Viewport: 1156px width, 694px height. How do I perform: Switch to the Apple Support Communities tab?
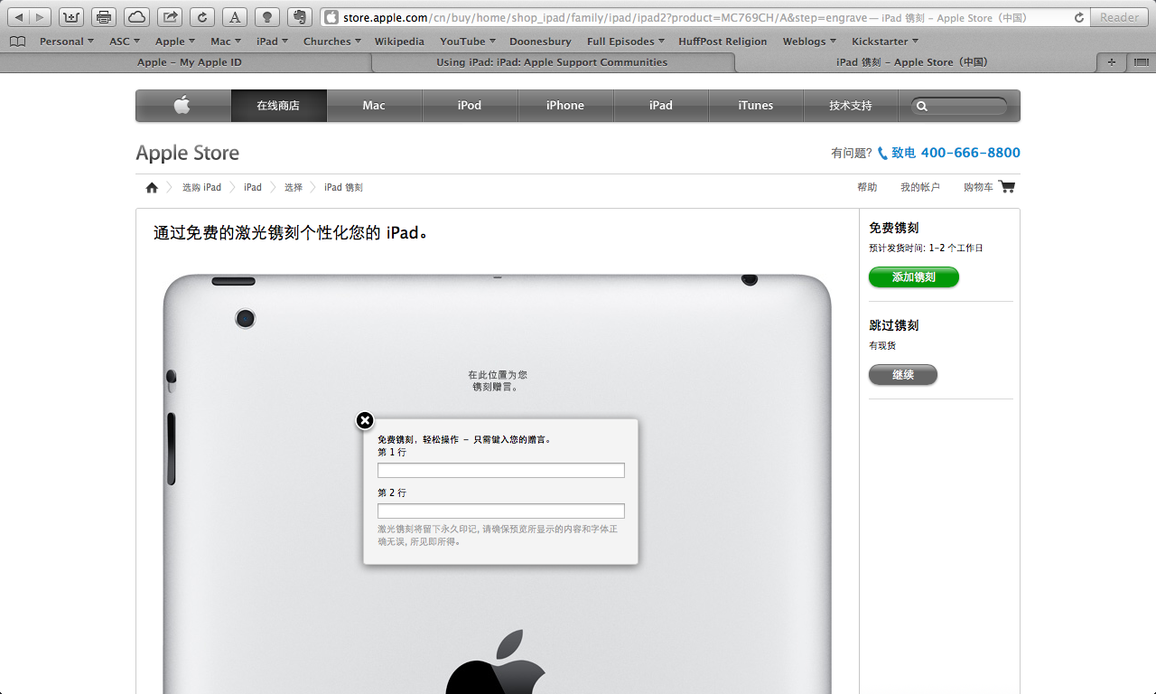(553, 62)
